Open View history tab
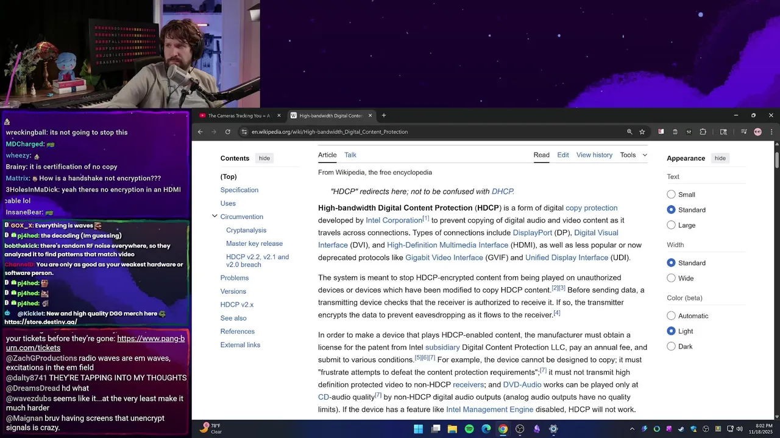Viewport: 780px width, 438px height. coord(594,155)
